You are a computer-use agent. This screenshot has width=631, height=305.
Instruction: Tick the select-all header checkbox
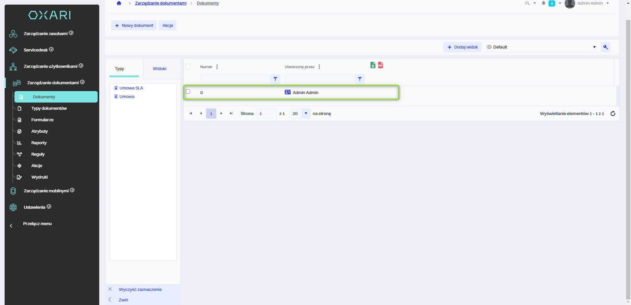tap(188, 67)
